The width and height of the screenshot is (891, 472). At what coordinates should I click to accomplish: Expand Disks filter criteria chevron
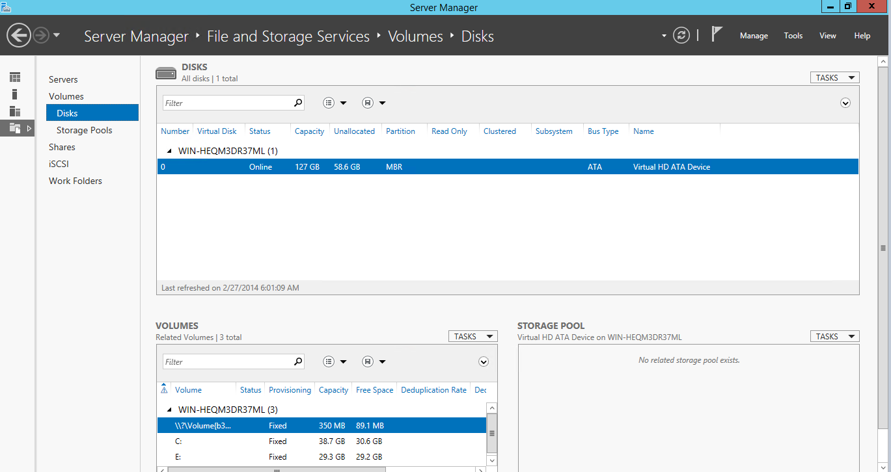[845, 103]
